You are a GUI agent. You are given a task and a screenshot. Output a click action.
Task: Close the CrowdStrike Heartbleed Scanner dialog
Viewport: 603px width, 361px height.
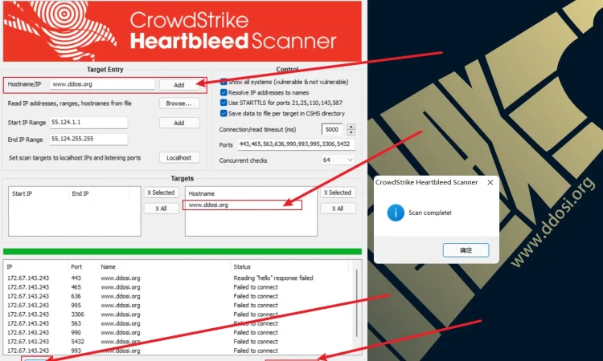click(x=490, y=183)
